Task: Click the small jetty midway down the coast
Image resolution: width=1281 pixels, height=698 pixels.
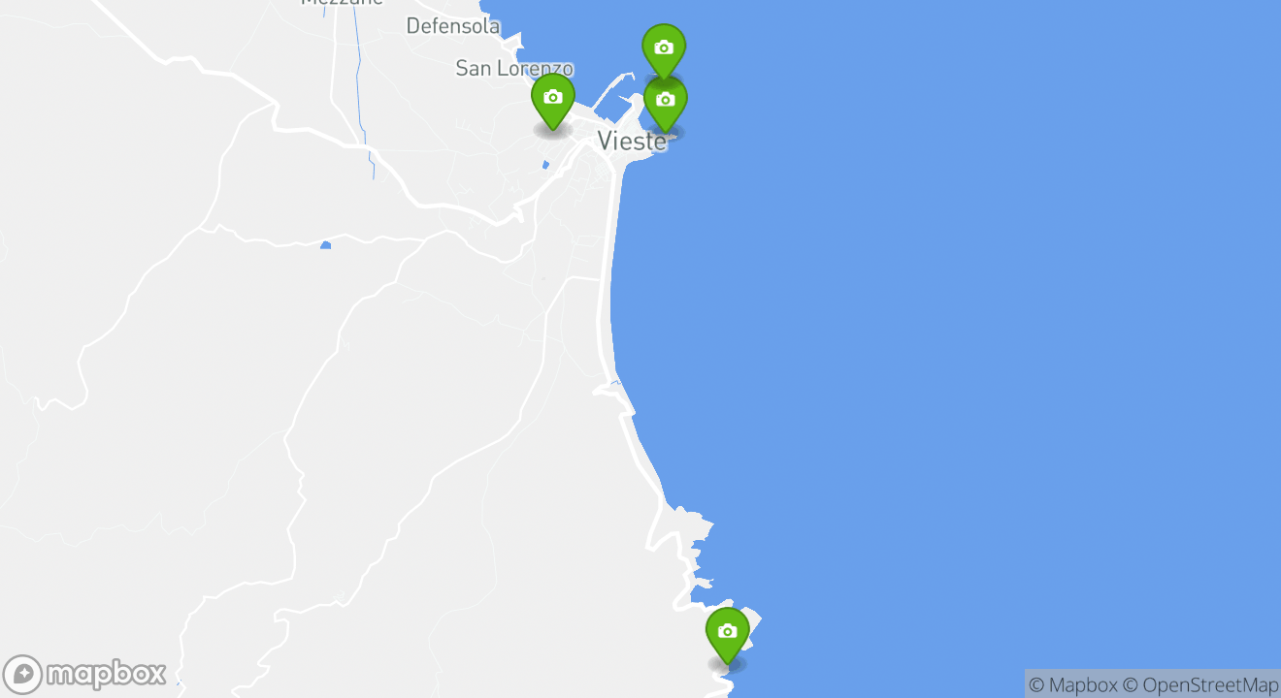Action: [608, 387]
